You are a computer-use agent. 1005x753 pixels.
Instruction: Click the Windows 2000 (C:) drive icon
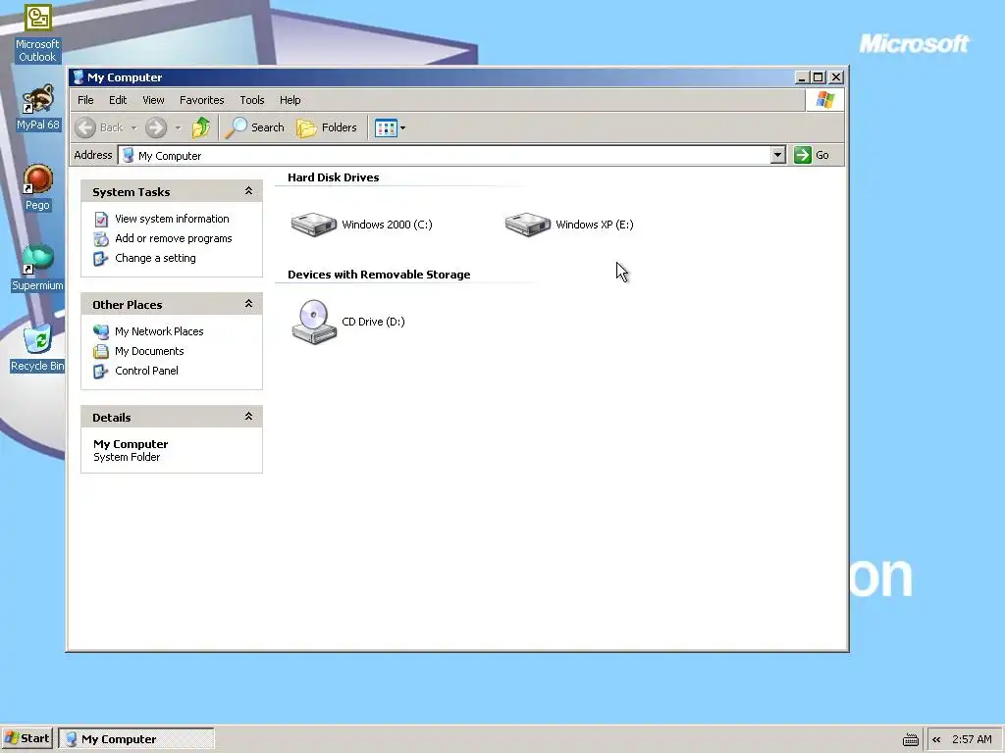[x=313, y=225]
